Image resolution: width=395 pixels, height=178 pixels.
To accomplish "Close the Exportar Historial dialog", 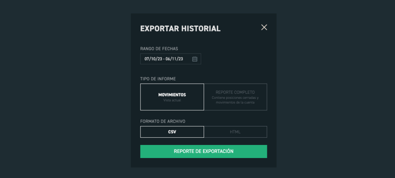I will click(264, 27).
